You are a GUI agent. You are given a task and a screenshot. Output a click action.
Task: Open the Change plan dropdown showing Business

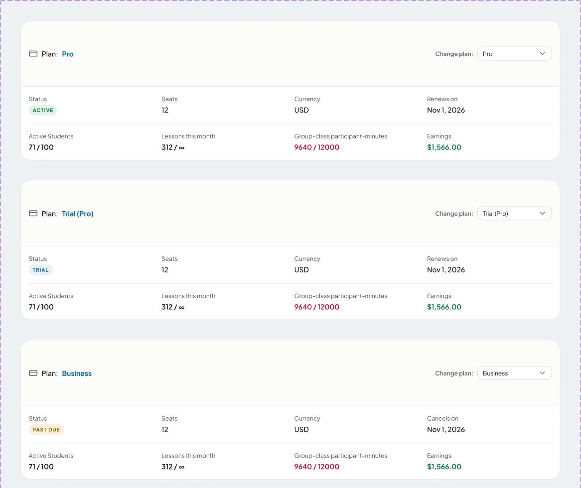click(x=514, y=373)
